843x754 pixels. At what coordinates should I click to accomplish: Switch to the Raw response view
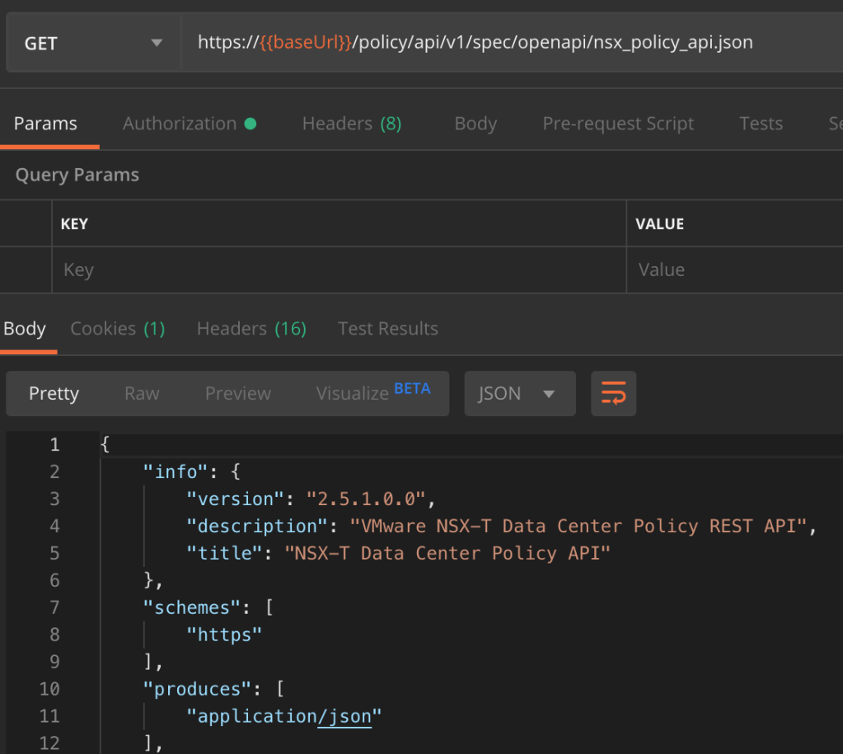click(x=142, y=394)
